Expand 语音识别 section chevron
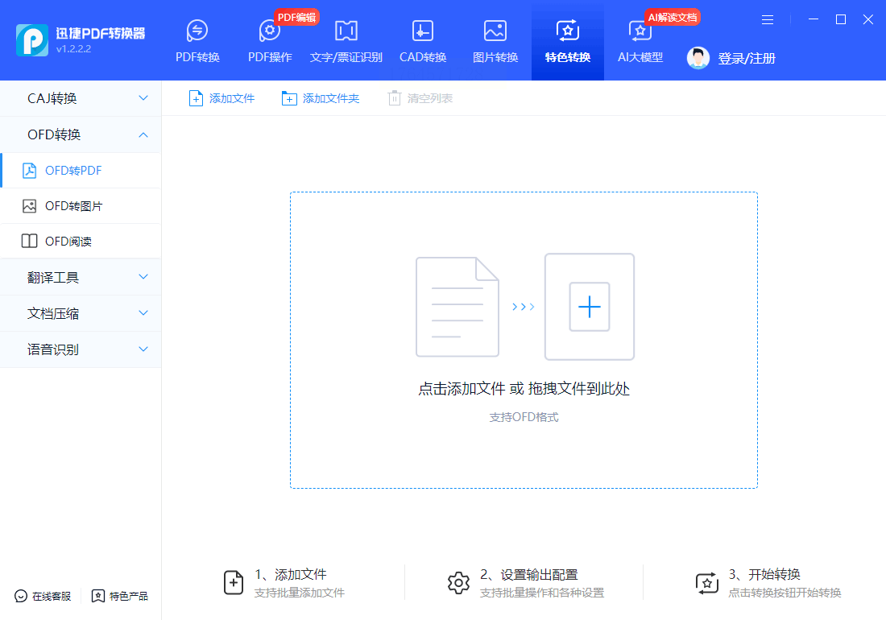 click(x=143, y=349)
